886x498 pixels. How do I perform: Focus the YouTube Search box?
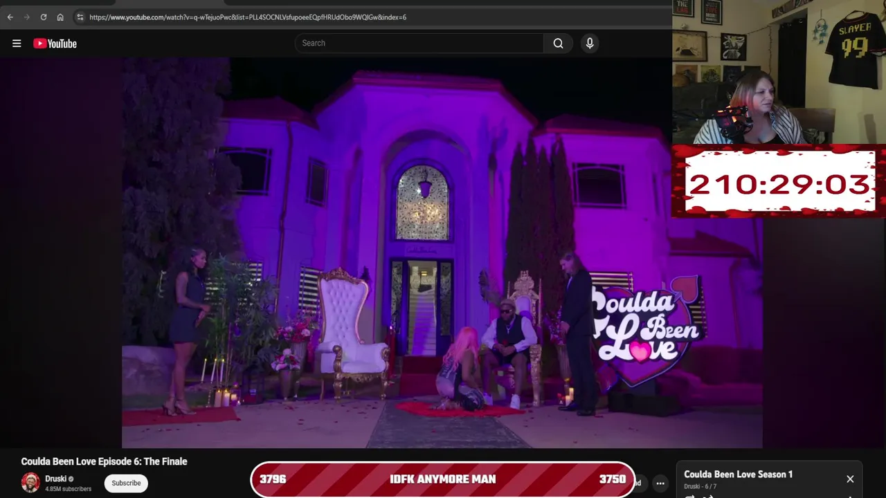pos(419,43)
